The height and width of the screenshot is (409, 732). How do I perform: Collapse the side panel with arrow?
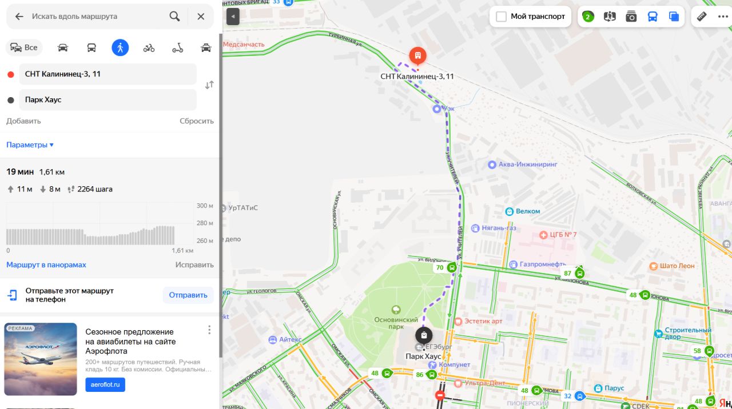coord(233,17)
